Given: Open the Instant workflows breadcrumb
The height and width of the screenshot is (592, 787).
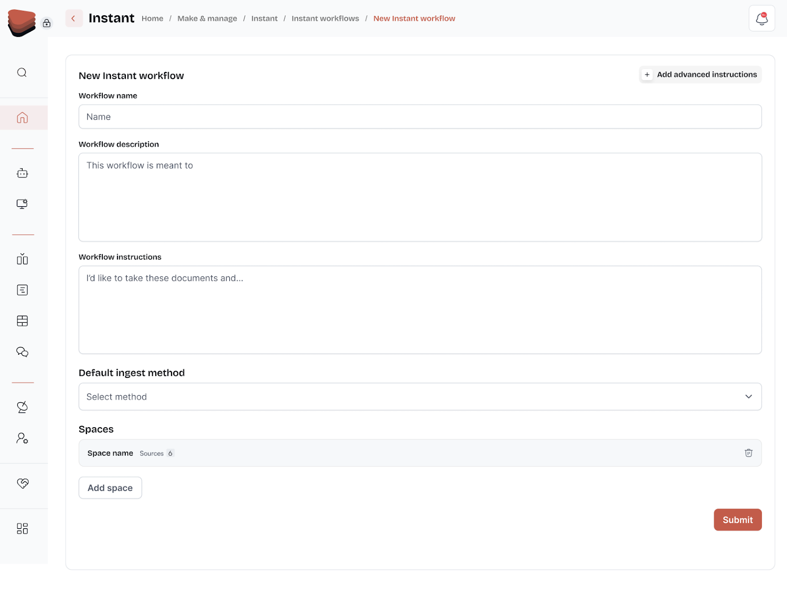Looking at the screenshot, I should pos(325,18).
